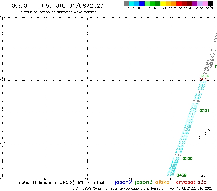The height and width of the screenshot is (191, 217).
Task: Click the bright red 33 ft legend swatch
Action: point(179,4)
